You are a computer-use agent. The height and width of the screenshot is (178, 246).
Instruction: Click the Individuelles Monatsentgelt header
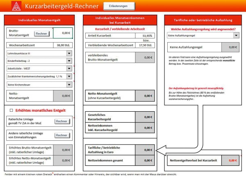coord(39,20)
